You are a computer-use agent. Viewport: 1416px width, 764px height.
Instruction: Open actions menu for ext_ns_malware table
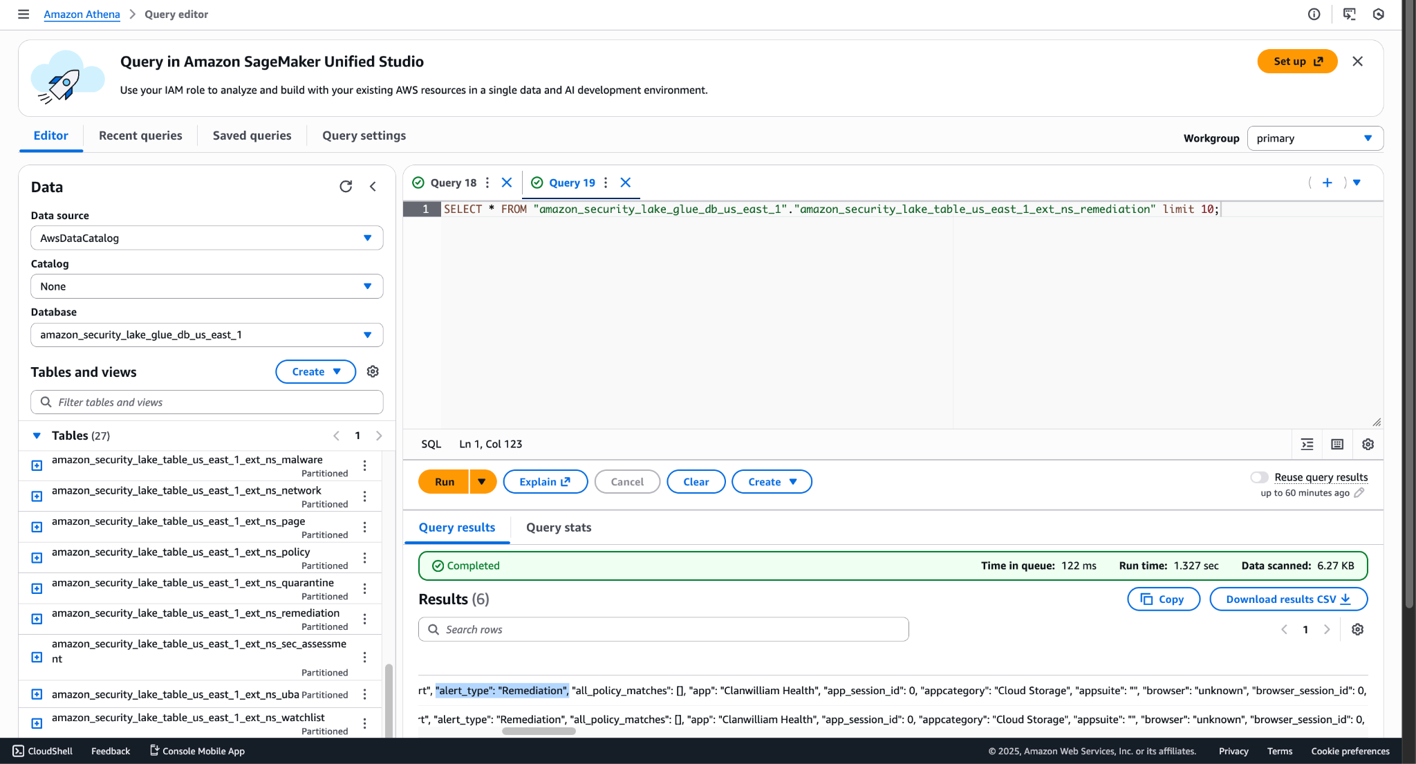(365, 466)
